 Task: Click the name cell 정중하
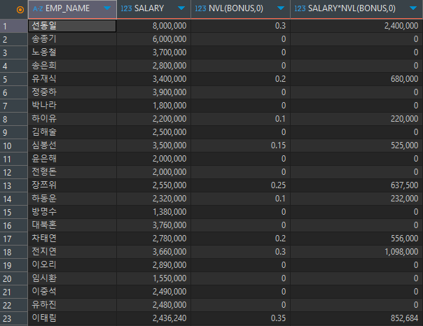pyautogui.click(x=72, y=92)
